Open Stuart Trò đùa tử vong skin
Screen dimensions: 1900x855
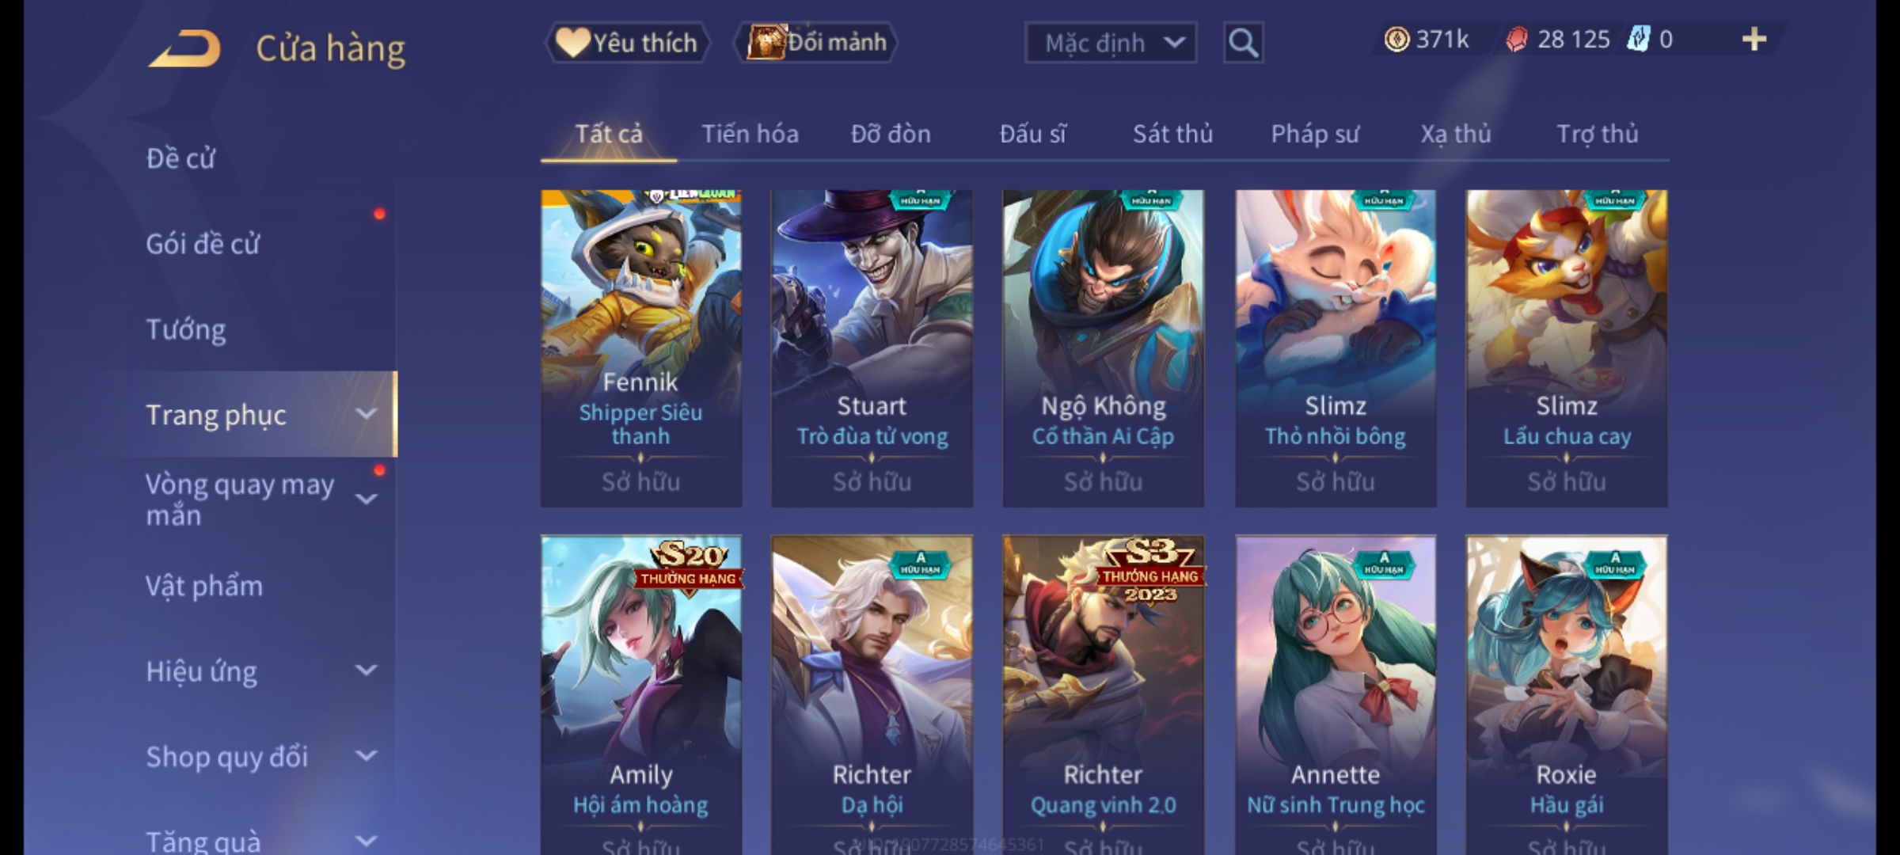(872, 348)
